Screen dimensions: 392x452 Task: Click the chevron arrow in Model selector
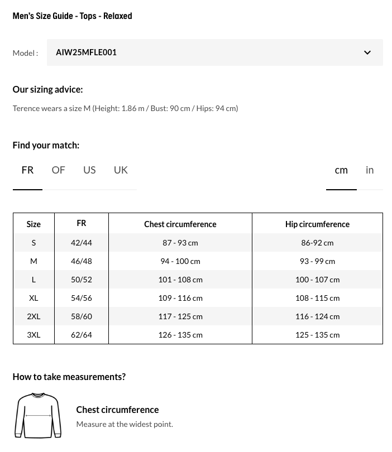(x=367, y=53)
